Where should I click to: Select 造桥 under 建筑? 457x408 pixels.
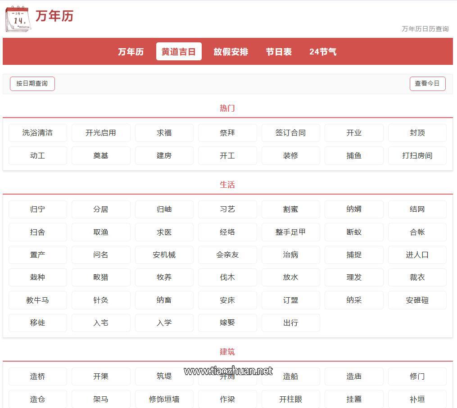pos(38,376)
